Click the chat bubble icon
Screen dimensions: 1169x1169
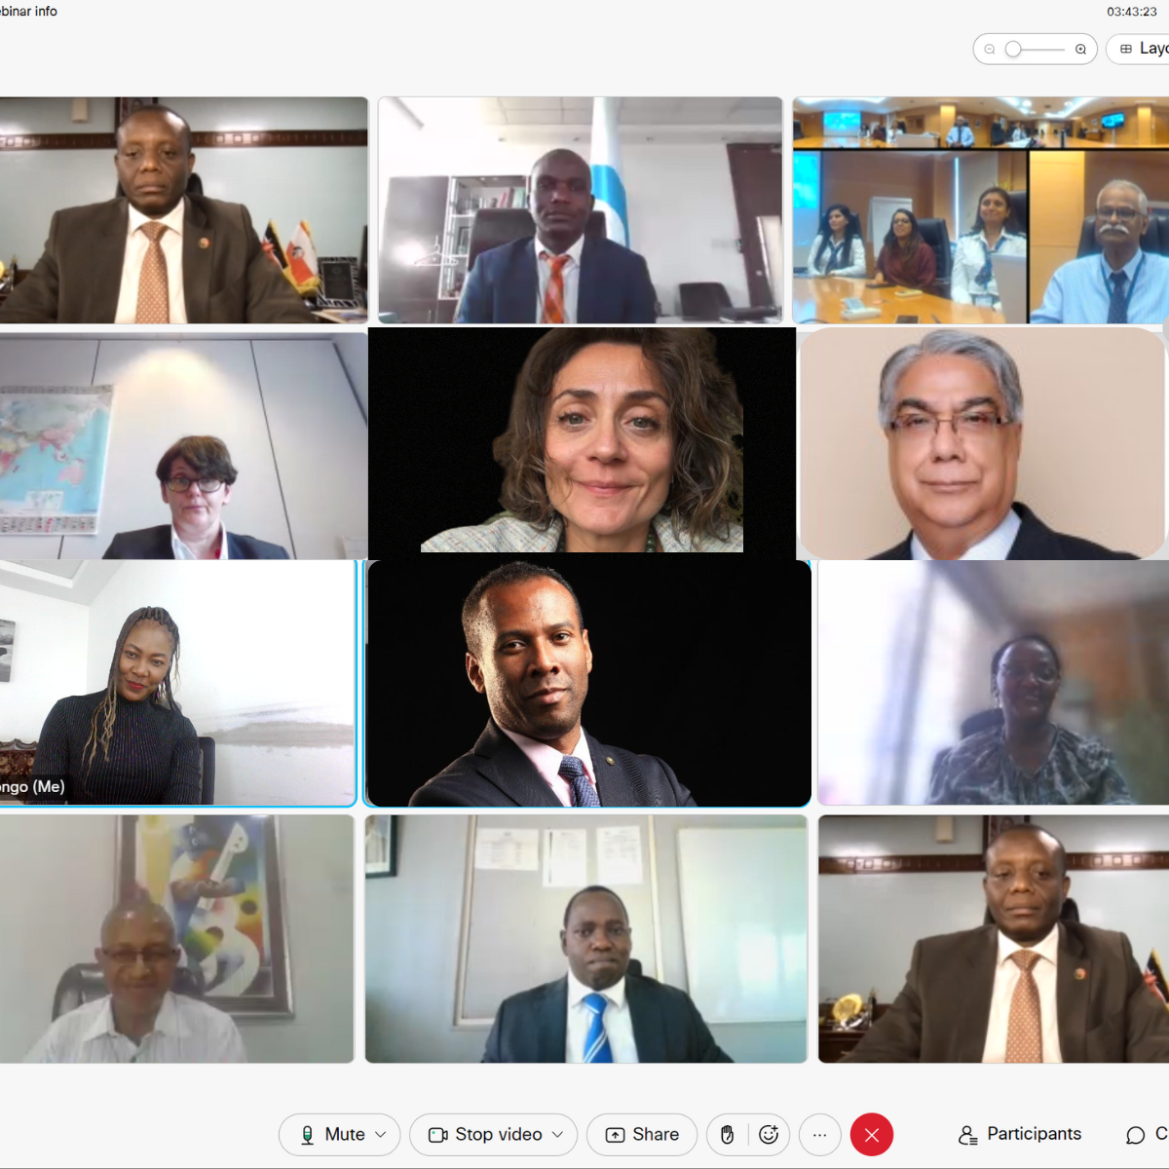tap(1135, 1135)
